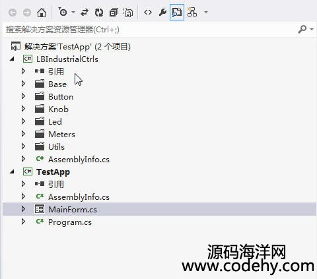Click the pending changes filter clock icon
317x279 pixels.
(63, 12)
